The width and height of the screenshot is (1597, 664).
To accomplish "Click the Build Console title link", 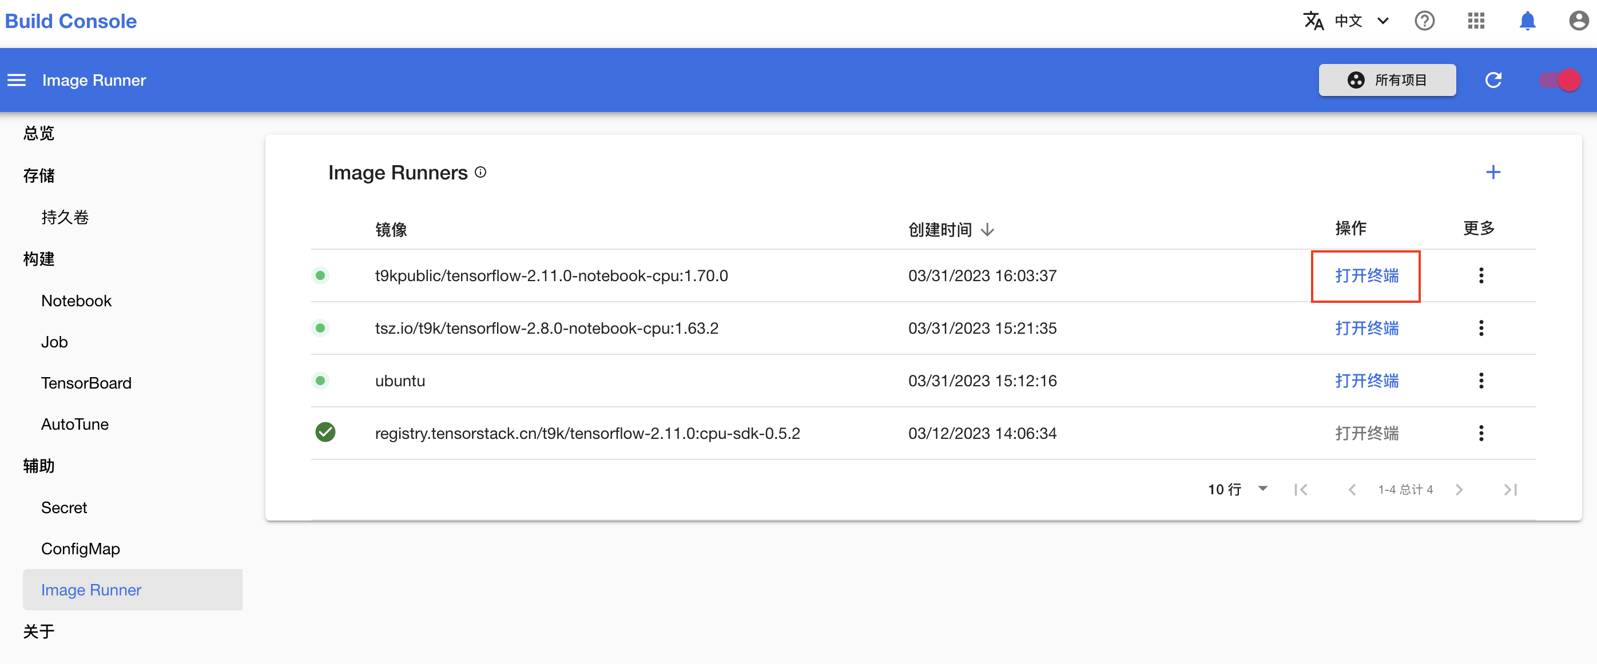I will [71, 21].
